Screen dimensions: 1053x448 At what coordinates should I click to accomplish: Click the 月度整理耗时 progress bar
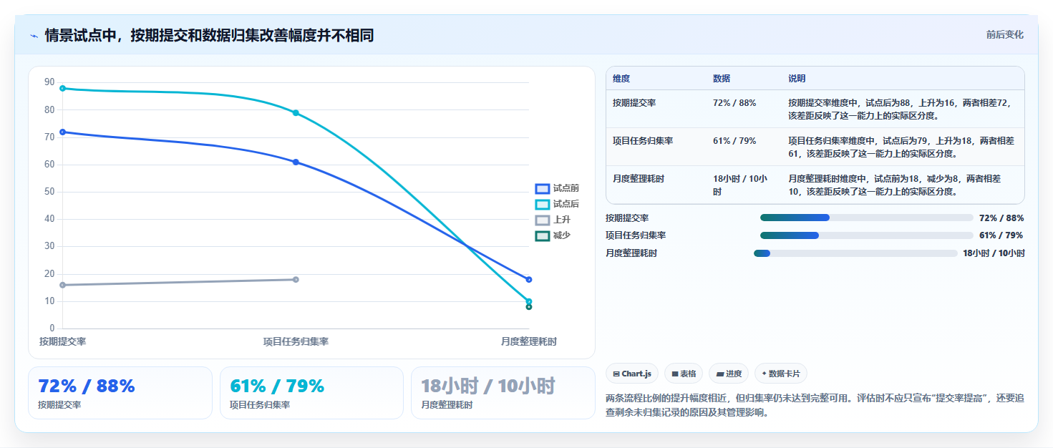click(855, 253)
